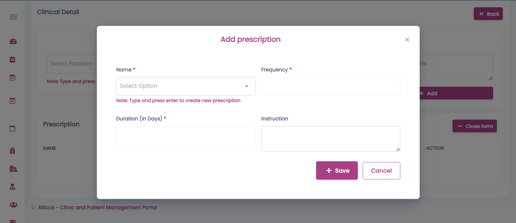Image resolution: width=516 pixels, height=223 pixels.
Task: Open the hospital building sidebar icon
Action: (13, 151)
